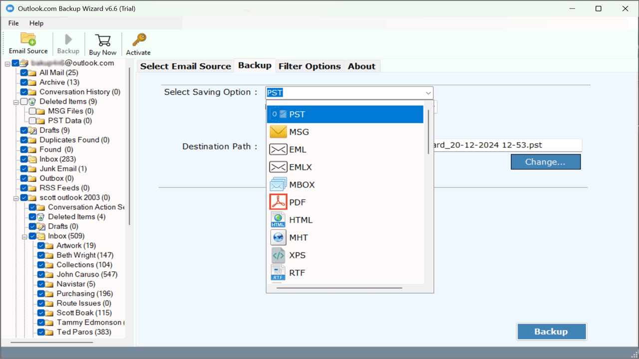This screenshot has width=639, height=359.
Task: Collapse the Deleted Items (9) node
Action: coord(16,102)
